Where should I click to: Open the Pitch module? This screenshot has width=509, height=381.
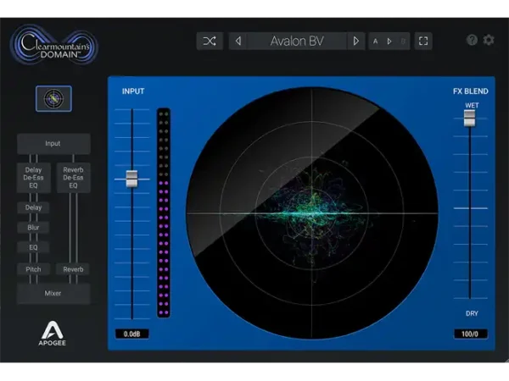(x=33, y=269)
